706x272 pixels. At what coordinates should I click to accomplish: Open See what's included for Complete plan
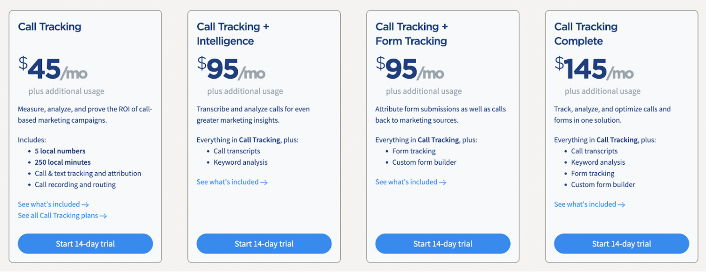586,204
